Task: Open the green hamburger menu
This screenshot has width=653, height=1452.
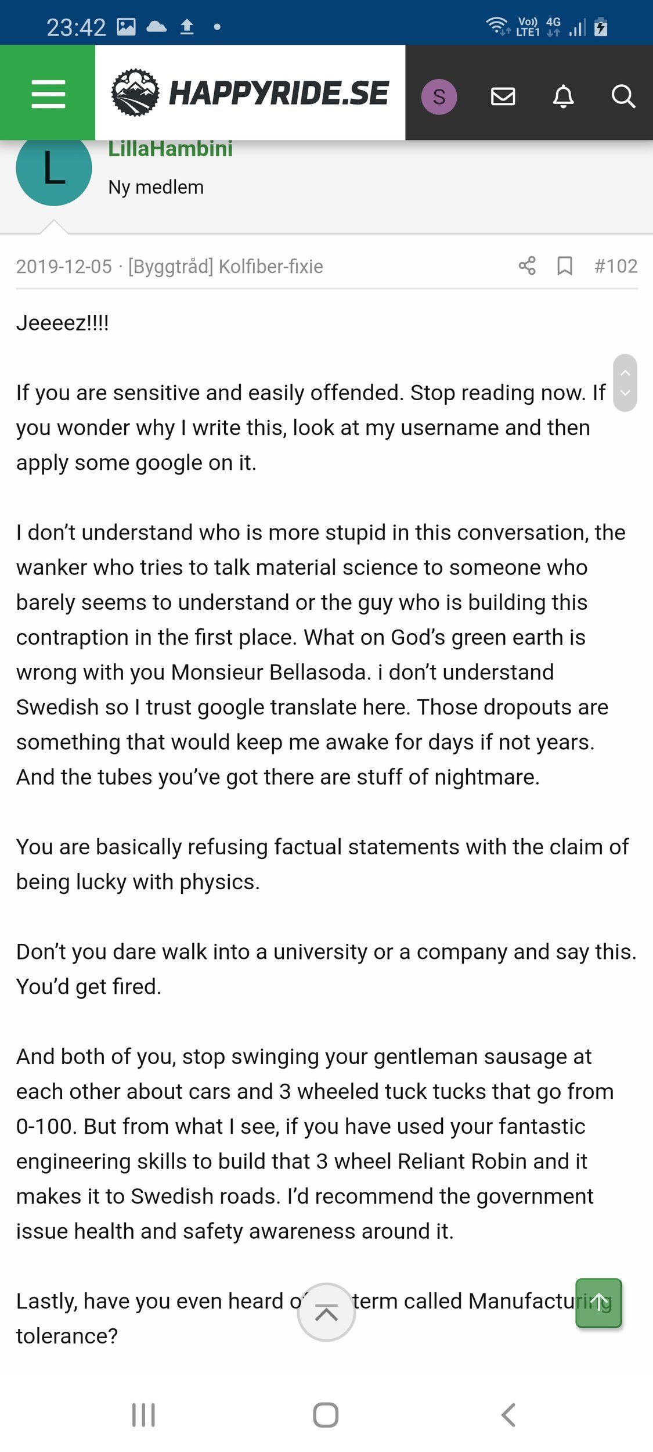Action: (x=48, y=93)
